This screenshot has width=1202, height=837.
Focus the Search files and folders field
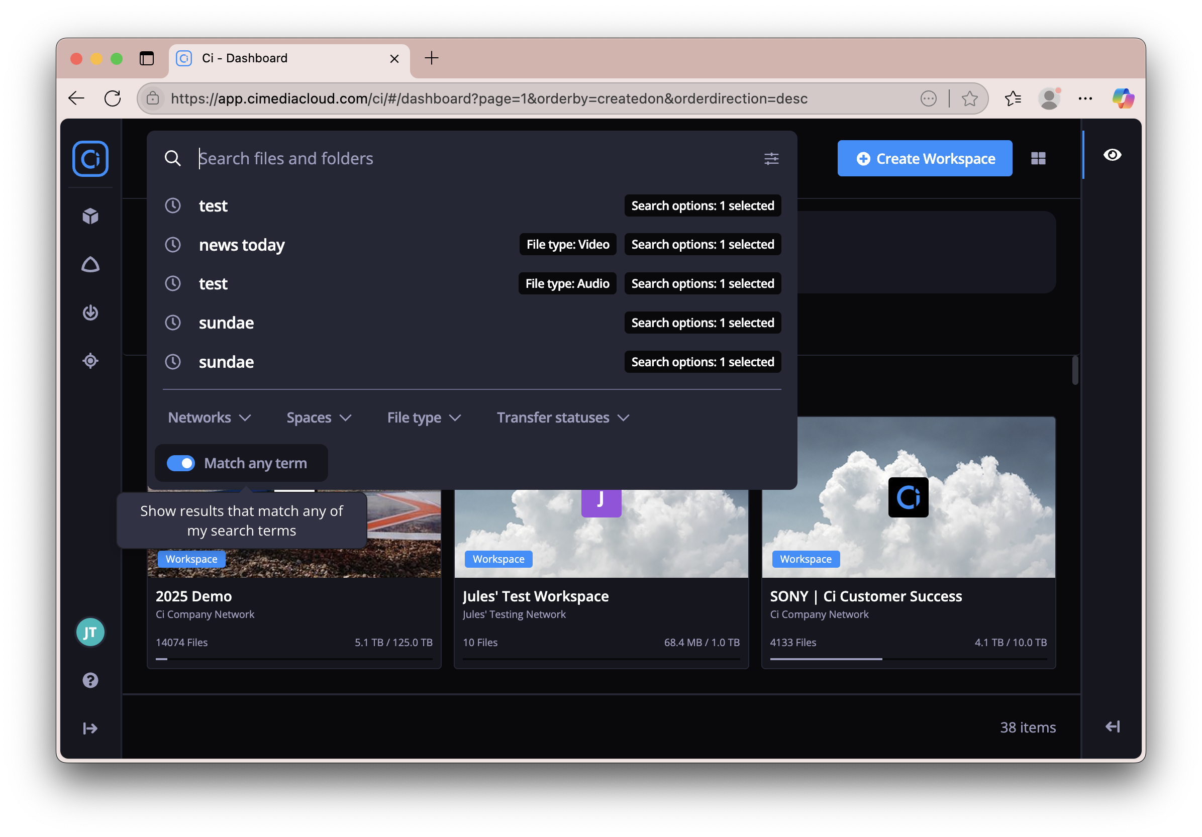pos(472,158)
